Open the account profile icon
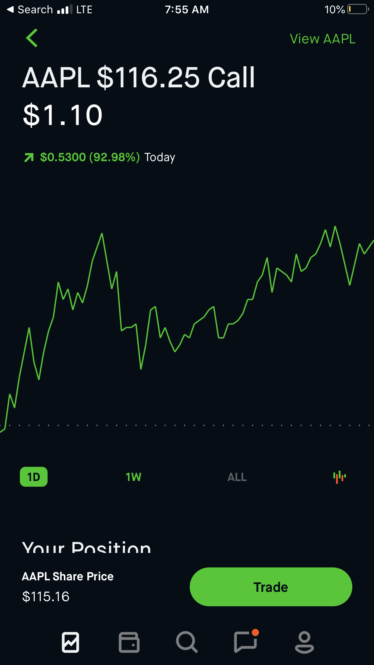Screen dimensions: 374x665 (304, 642)
